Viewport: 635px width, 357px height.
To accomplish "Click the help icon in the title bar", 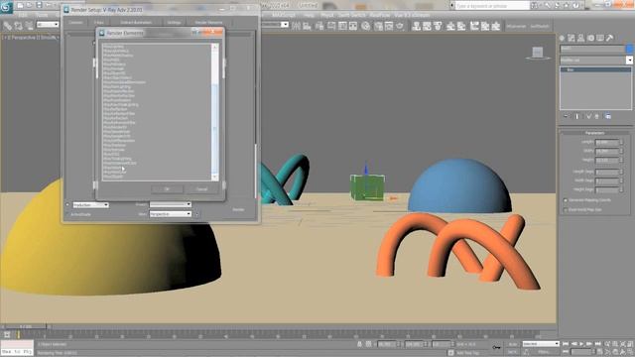I will (575, 5).
